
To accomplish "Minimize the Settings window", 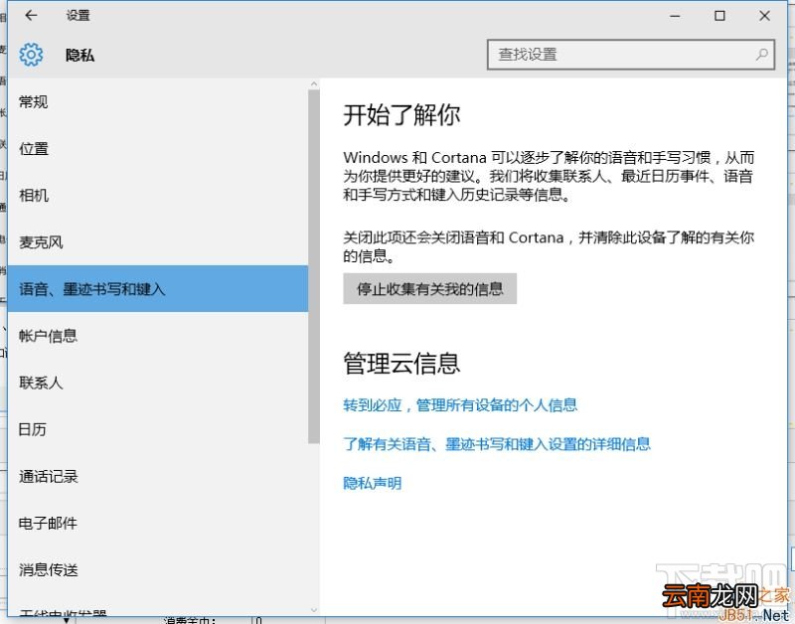I will (x=675, y=16).
